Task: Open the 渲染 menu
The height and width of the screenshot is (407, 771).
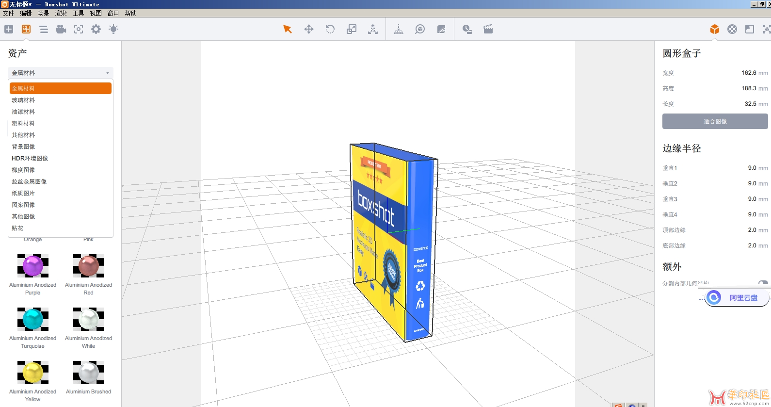Action: (61, 13)
